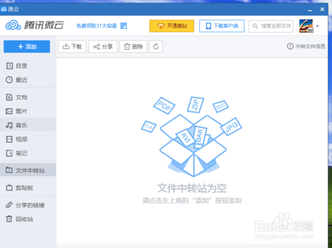Screen dimensions: 332x248
Task: Refresh the file list
Action: click(x=156, y=46)
